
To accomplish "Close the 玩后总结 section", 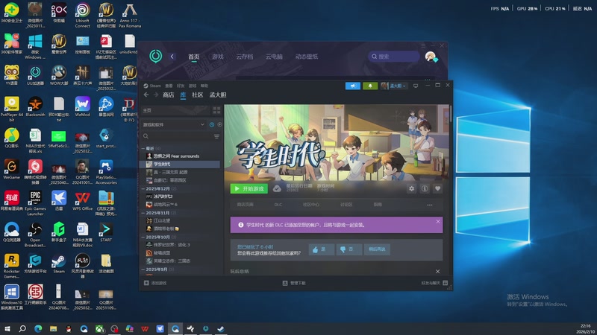I will point(437,271).
